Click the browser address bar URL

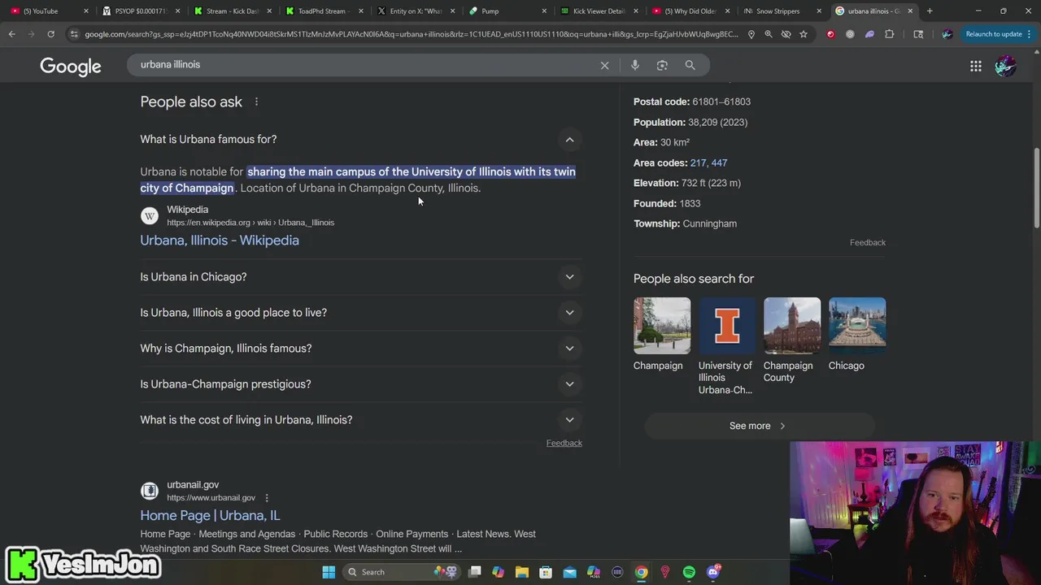pyautogui.click(x=411, y=34)
